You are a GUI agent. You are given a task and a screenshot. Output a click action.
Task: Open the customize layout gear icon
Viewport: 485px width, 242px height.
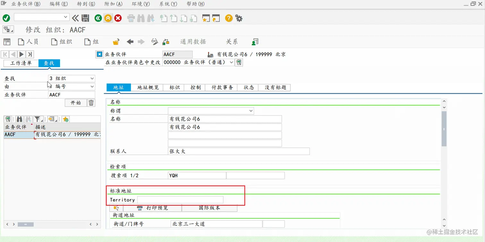click(239, 18)
